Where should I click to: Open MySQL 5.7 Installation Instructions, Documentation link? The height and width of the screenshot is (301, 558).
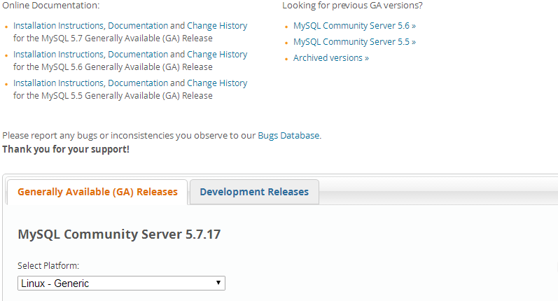coord(91,26)
